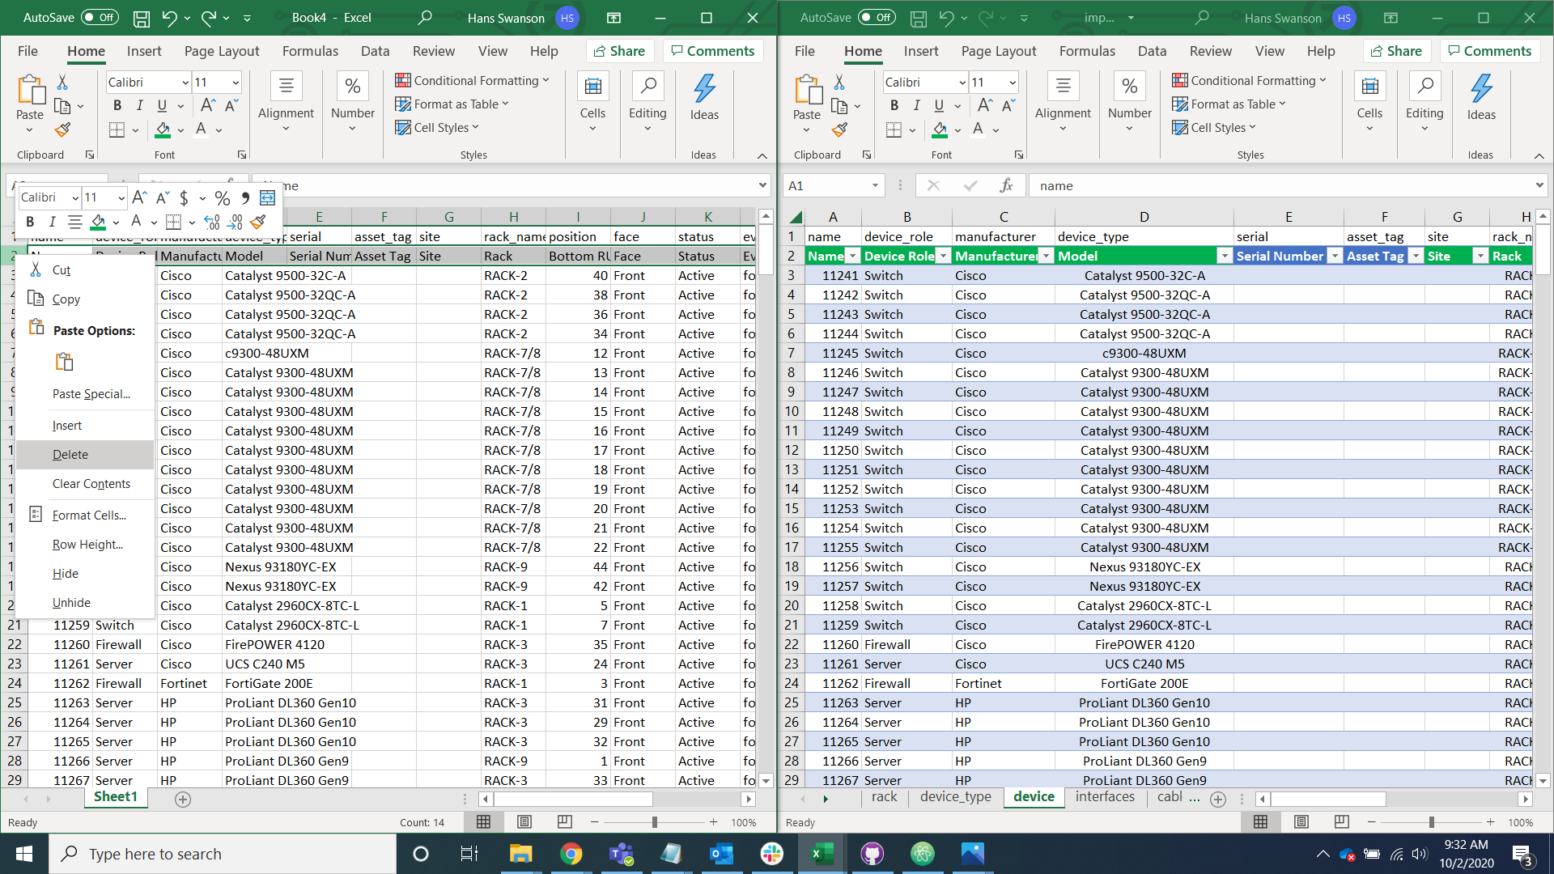This screenshot has height=874, width=1554.
Task: Apply italic in the Book4 ribbon font group
Action: [139, 105]
